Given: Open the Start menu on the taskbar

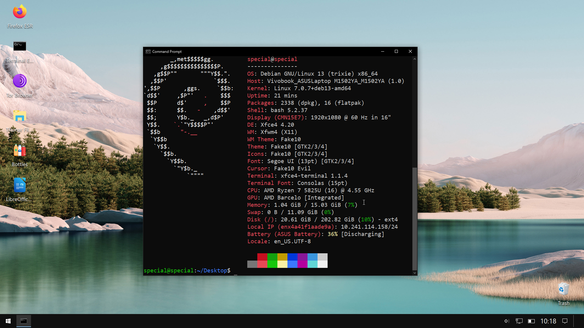Looking at the screenshot, I should click(x=8, y=321).
